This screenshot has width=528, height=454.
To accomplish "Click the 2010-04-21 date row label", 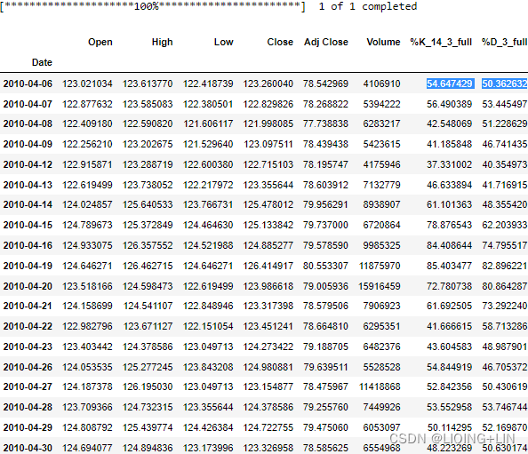I will (x=28, y=306).
